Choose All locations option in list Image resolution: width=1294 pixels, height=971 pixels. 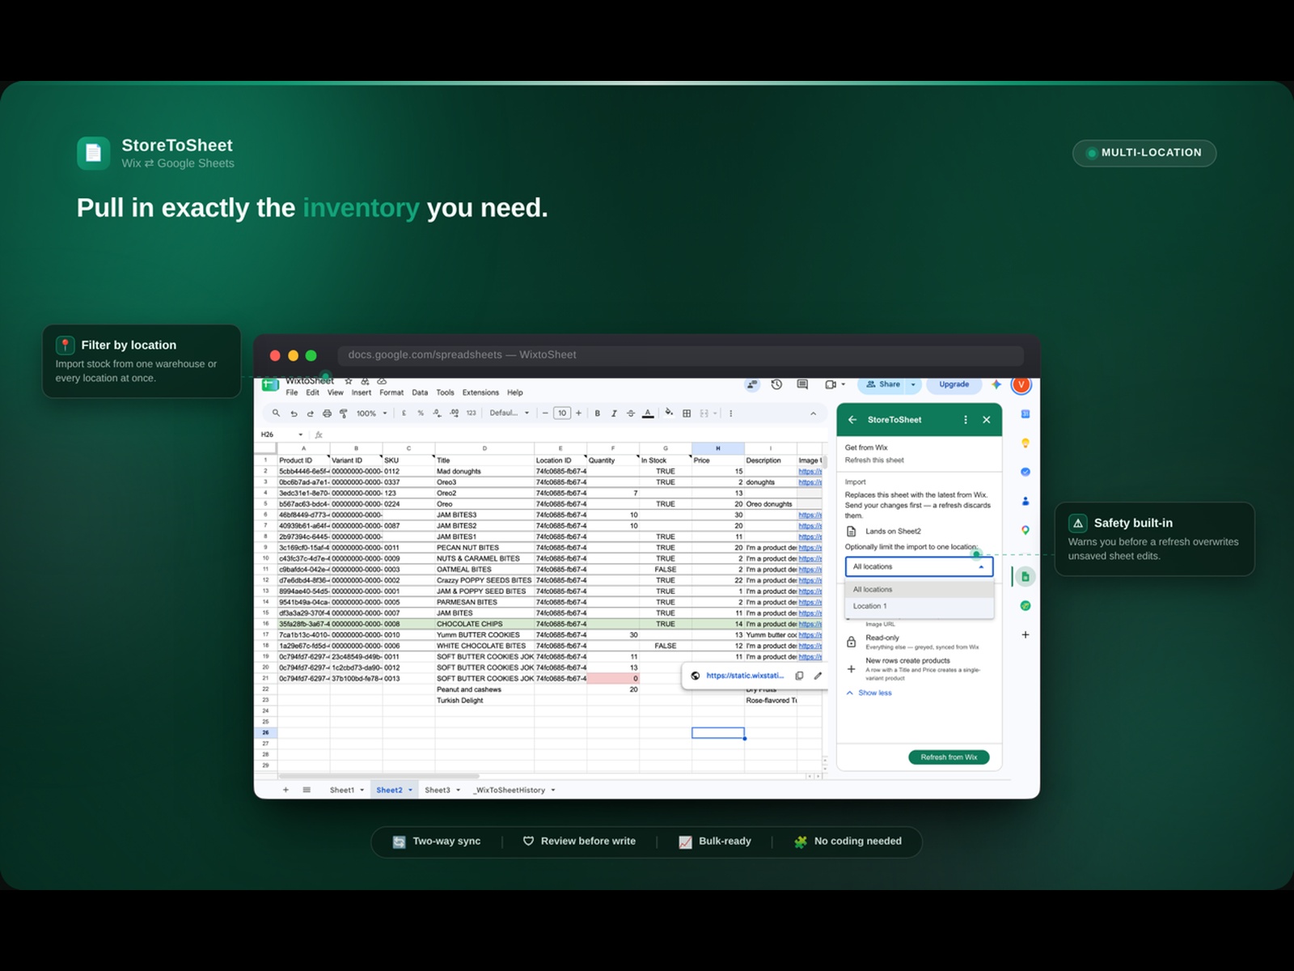[x=919, y=589]
